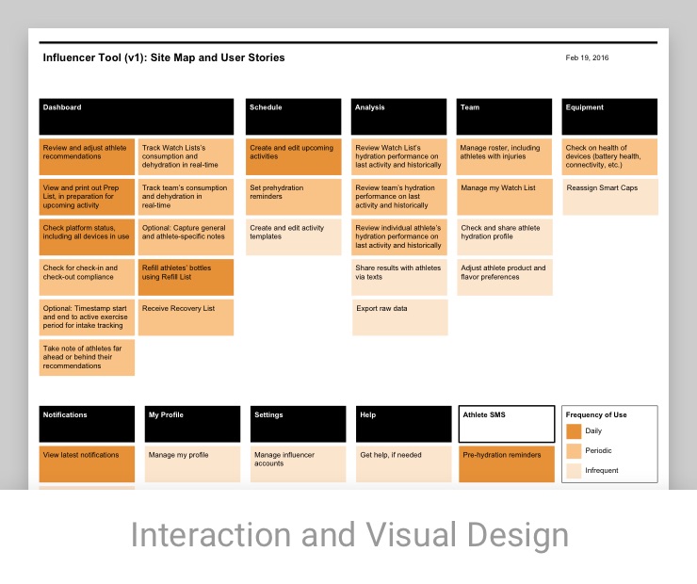Click the Daily frequency color swatch
The height and width of the screenshot is (584, 697).
coord(574,431)
